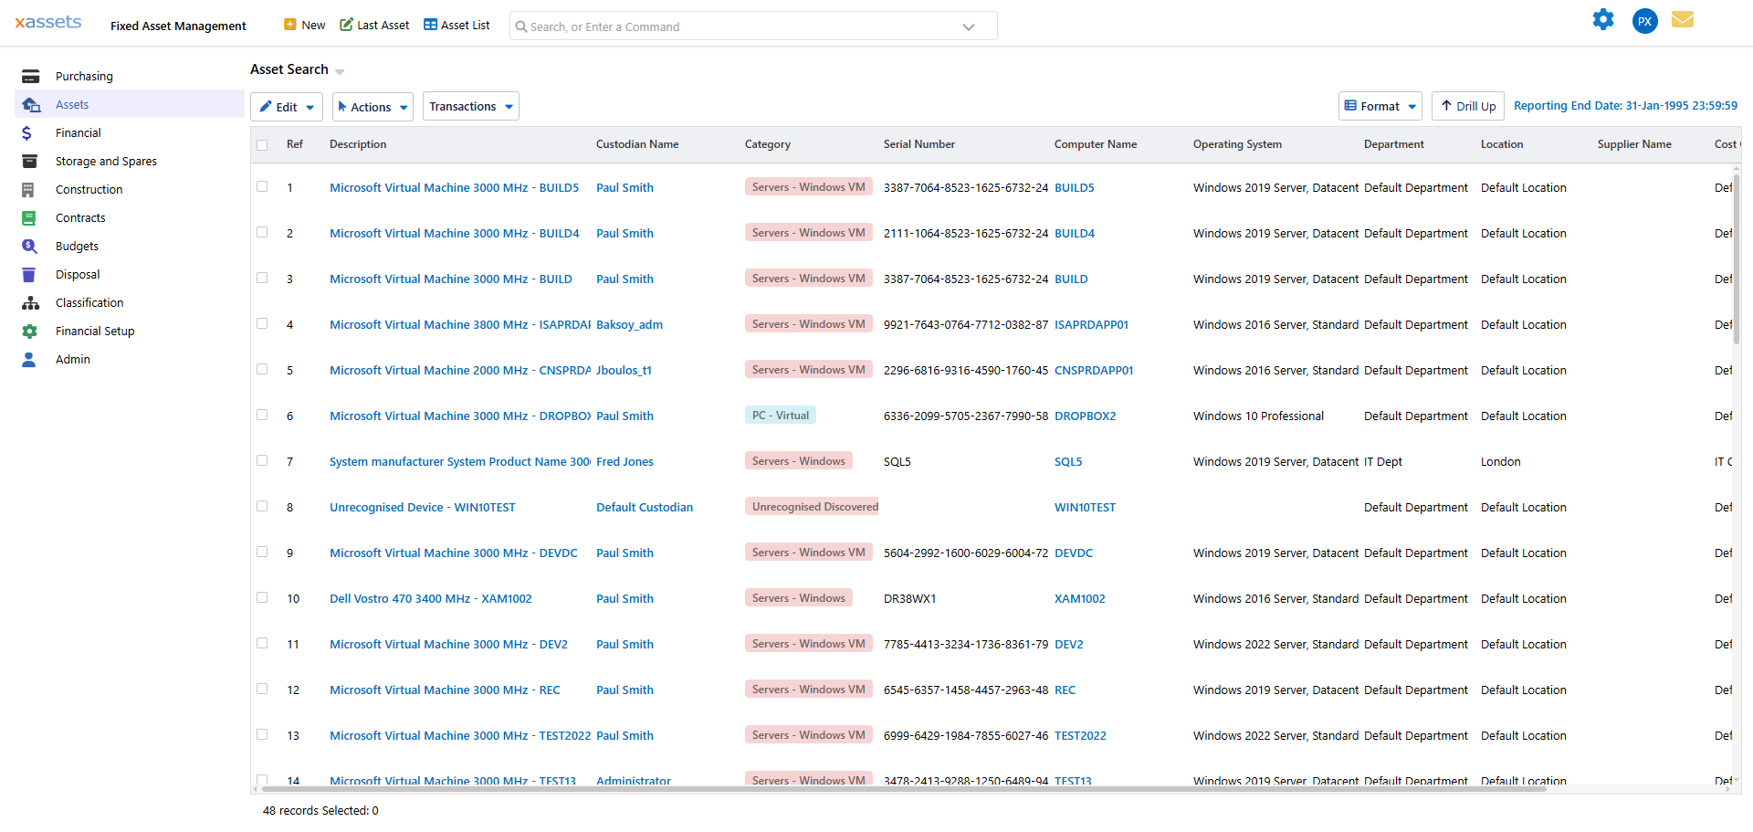The width and height of the screenshot is (1753, 832).
Task: Open the BUILD5 computer name link
Action: click(1075, 187)
